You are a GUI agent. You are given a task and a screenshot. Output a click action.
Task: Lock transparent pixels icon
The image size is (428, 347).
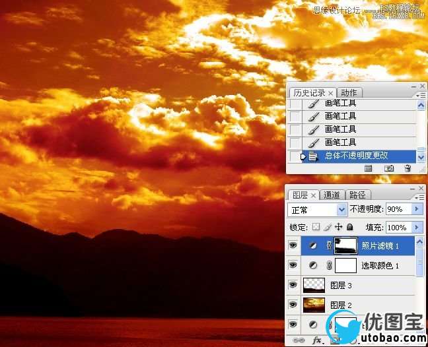pyautogui.click(x=316, y=227)
